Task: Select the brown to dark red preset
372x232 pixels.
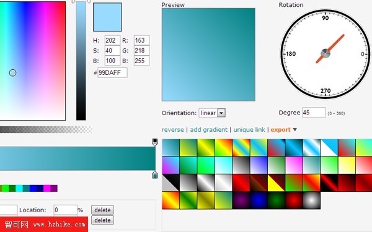Action: click(x=259, y=183)
